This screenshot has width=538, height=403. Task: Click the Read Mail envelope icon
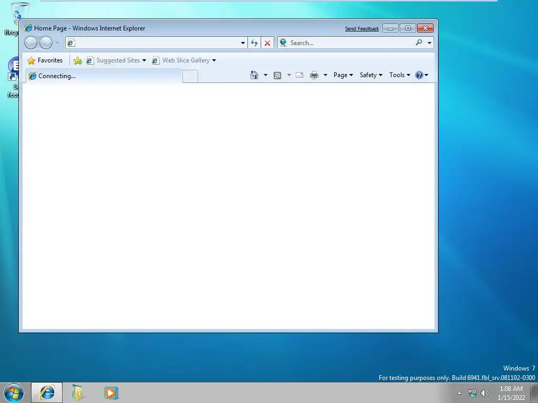[299, 75]
